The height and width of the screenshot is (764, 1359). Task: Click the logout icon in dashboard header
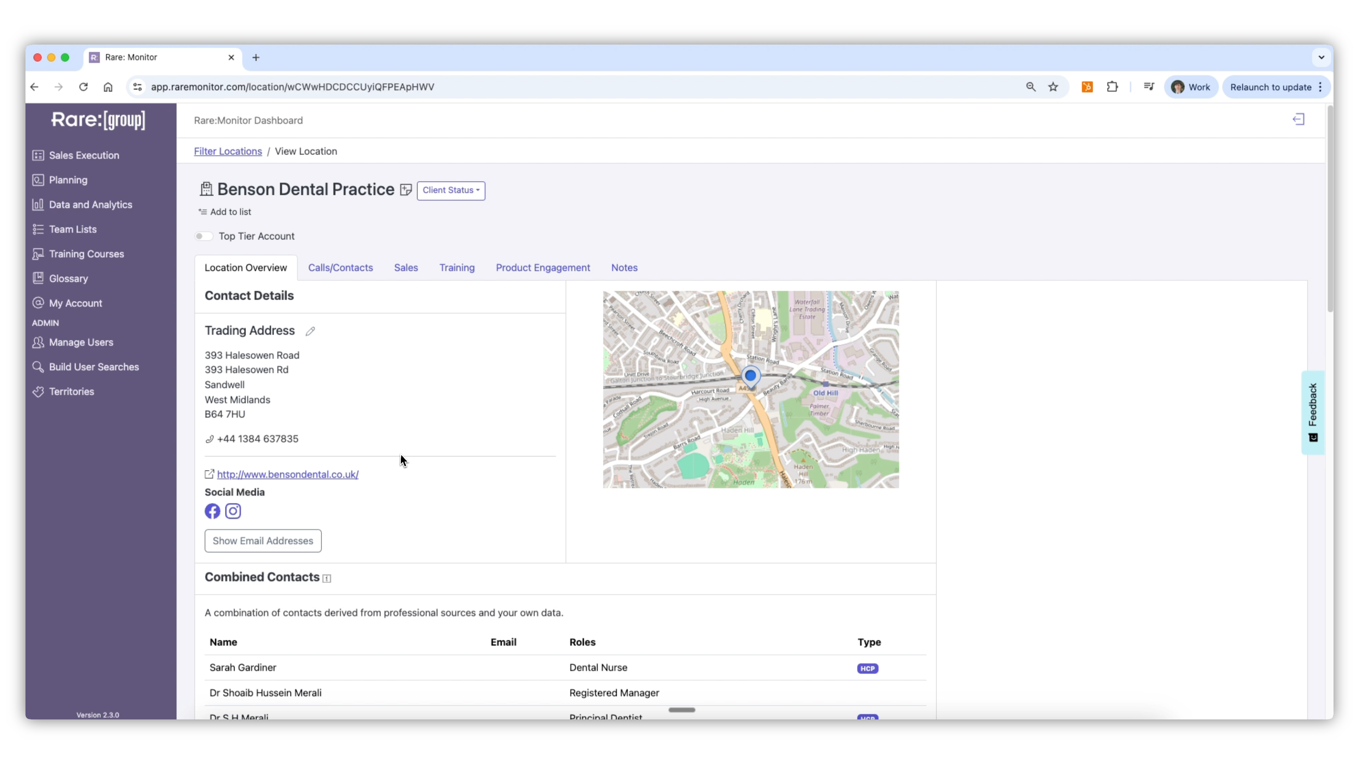coord(1298,120)
